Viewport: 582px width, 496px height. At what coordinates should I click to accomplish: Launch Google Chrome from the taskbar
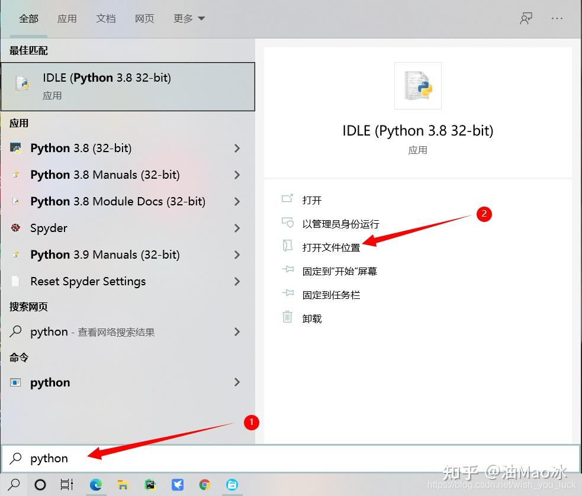coord(205,484)
